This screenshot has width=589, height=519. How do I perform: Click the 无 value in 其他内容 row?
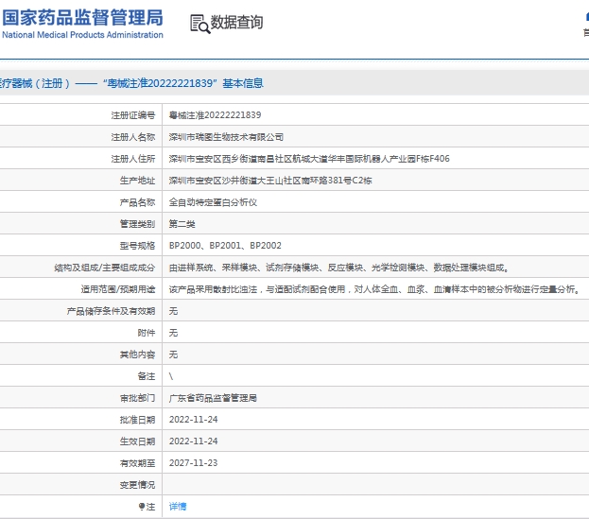tap(173, 355)
